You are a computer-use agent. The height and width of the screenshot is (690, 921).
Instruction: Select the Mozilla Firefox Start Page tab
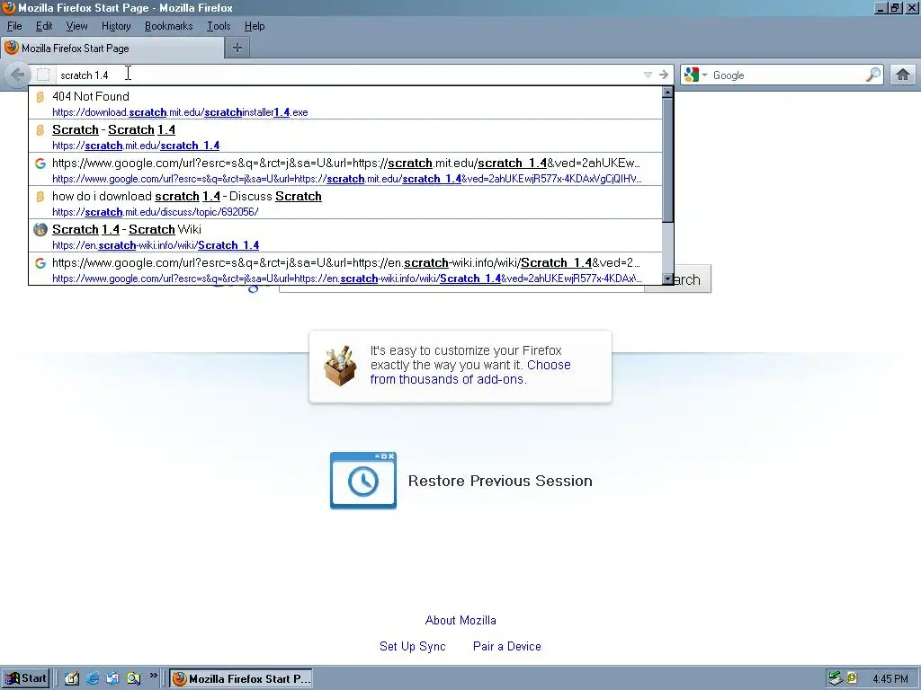[x=112, y=49]
